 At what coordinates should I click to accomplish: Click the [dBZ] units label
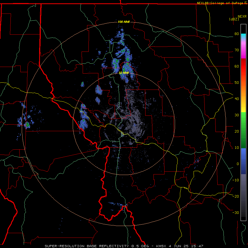pos(234,19)
